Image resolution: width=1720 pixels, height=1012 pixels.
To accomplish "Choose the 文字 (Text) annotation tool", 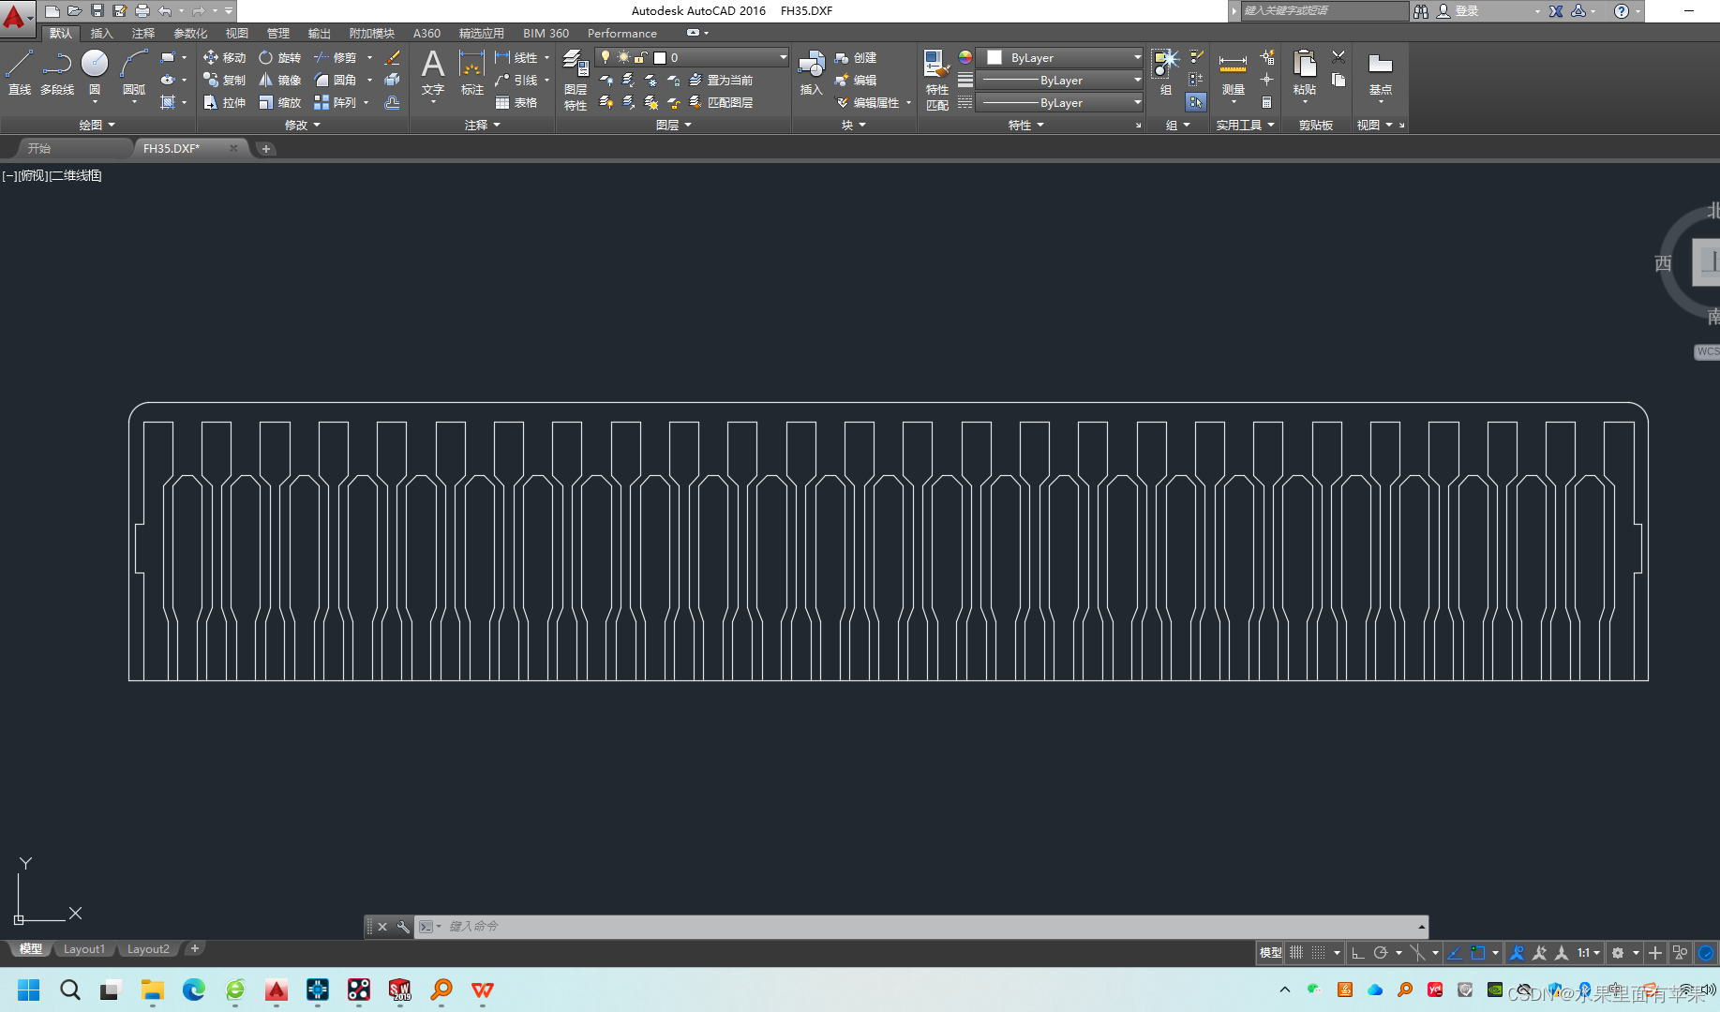I will click(x=432, y=73).
